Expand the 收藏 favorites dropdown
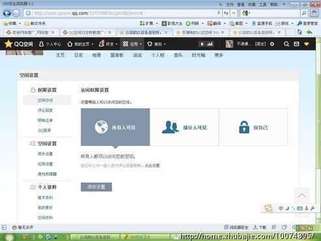321x241 pixels. 20,23
